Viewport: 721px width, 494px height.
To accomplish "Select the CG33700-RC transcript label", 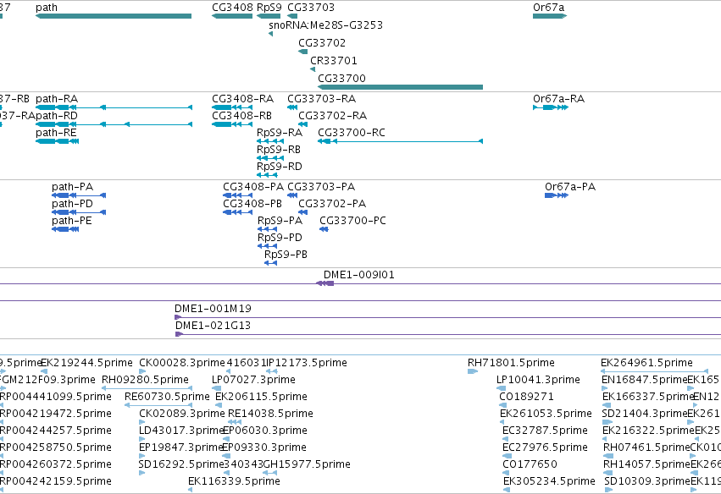I will (352, 133).
